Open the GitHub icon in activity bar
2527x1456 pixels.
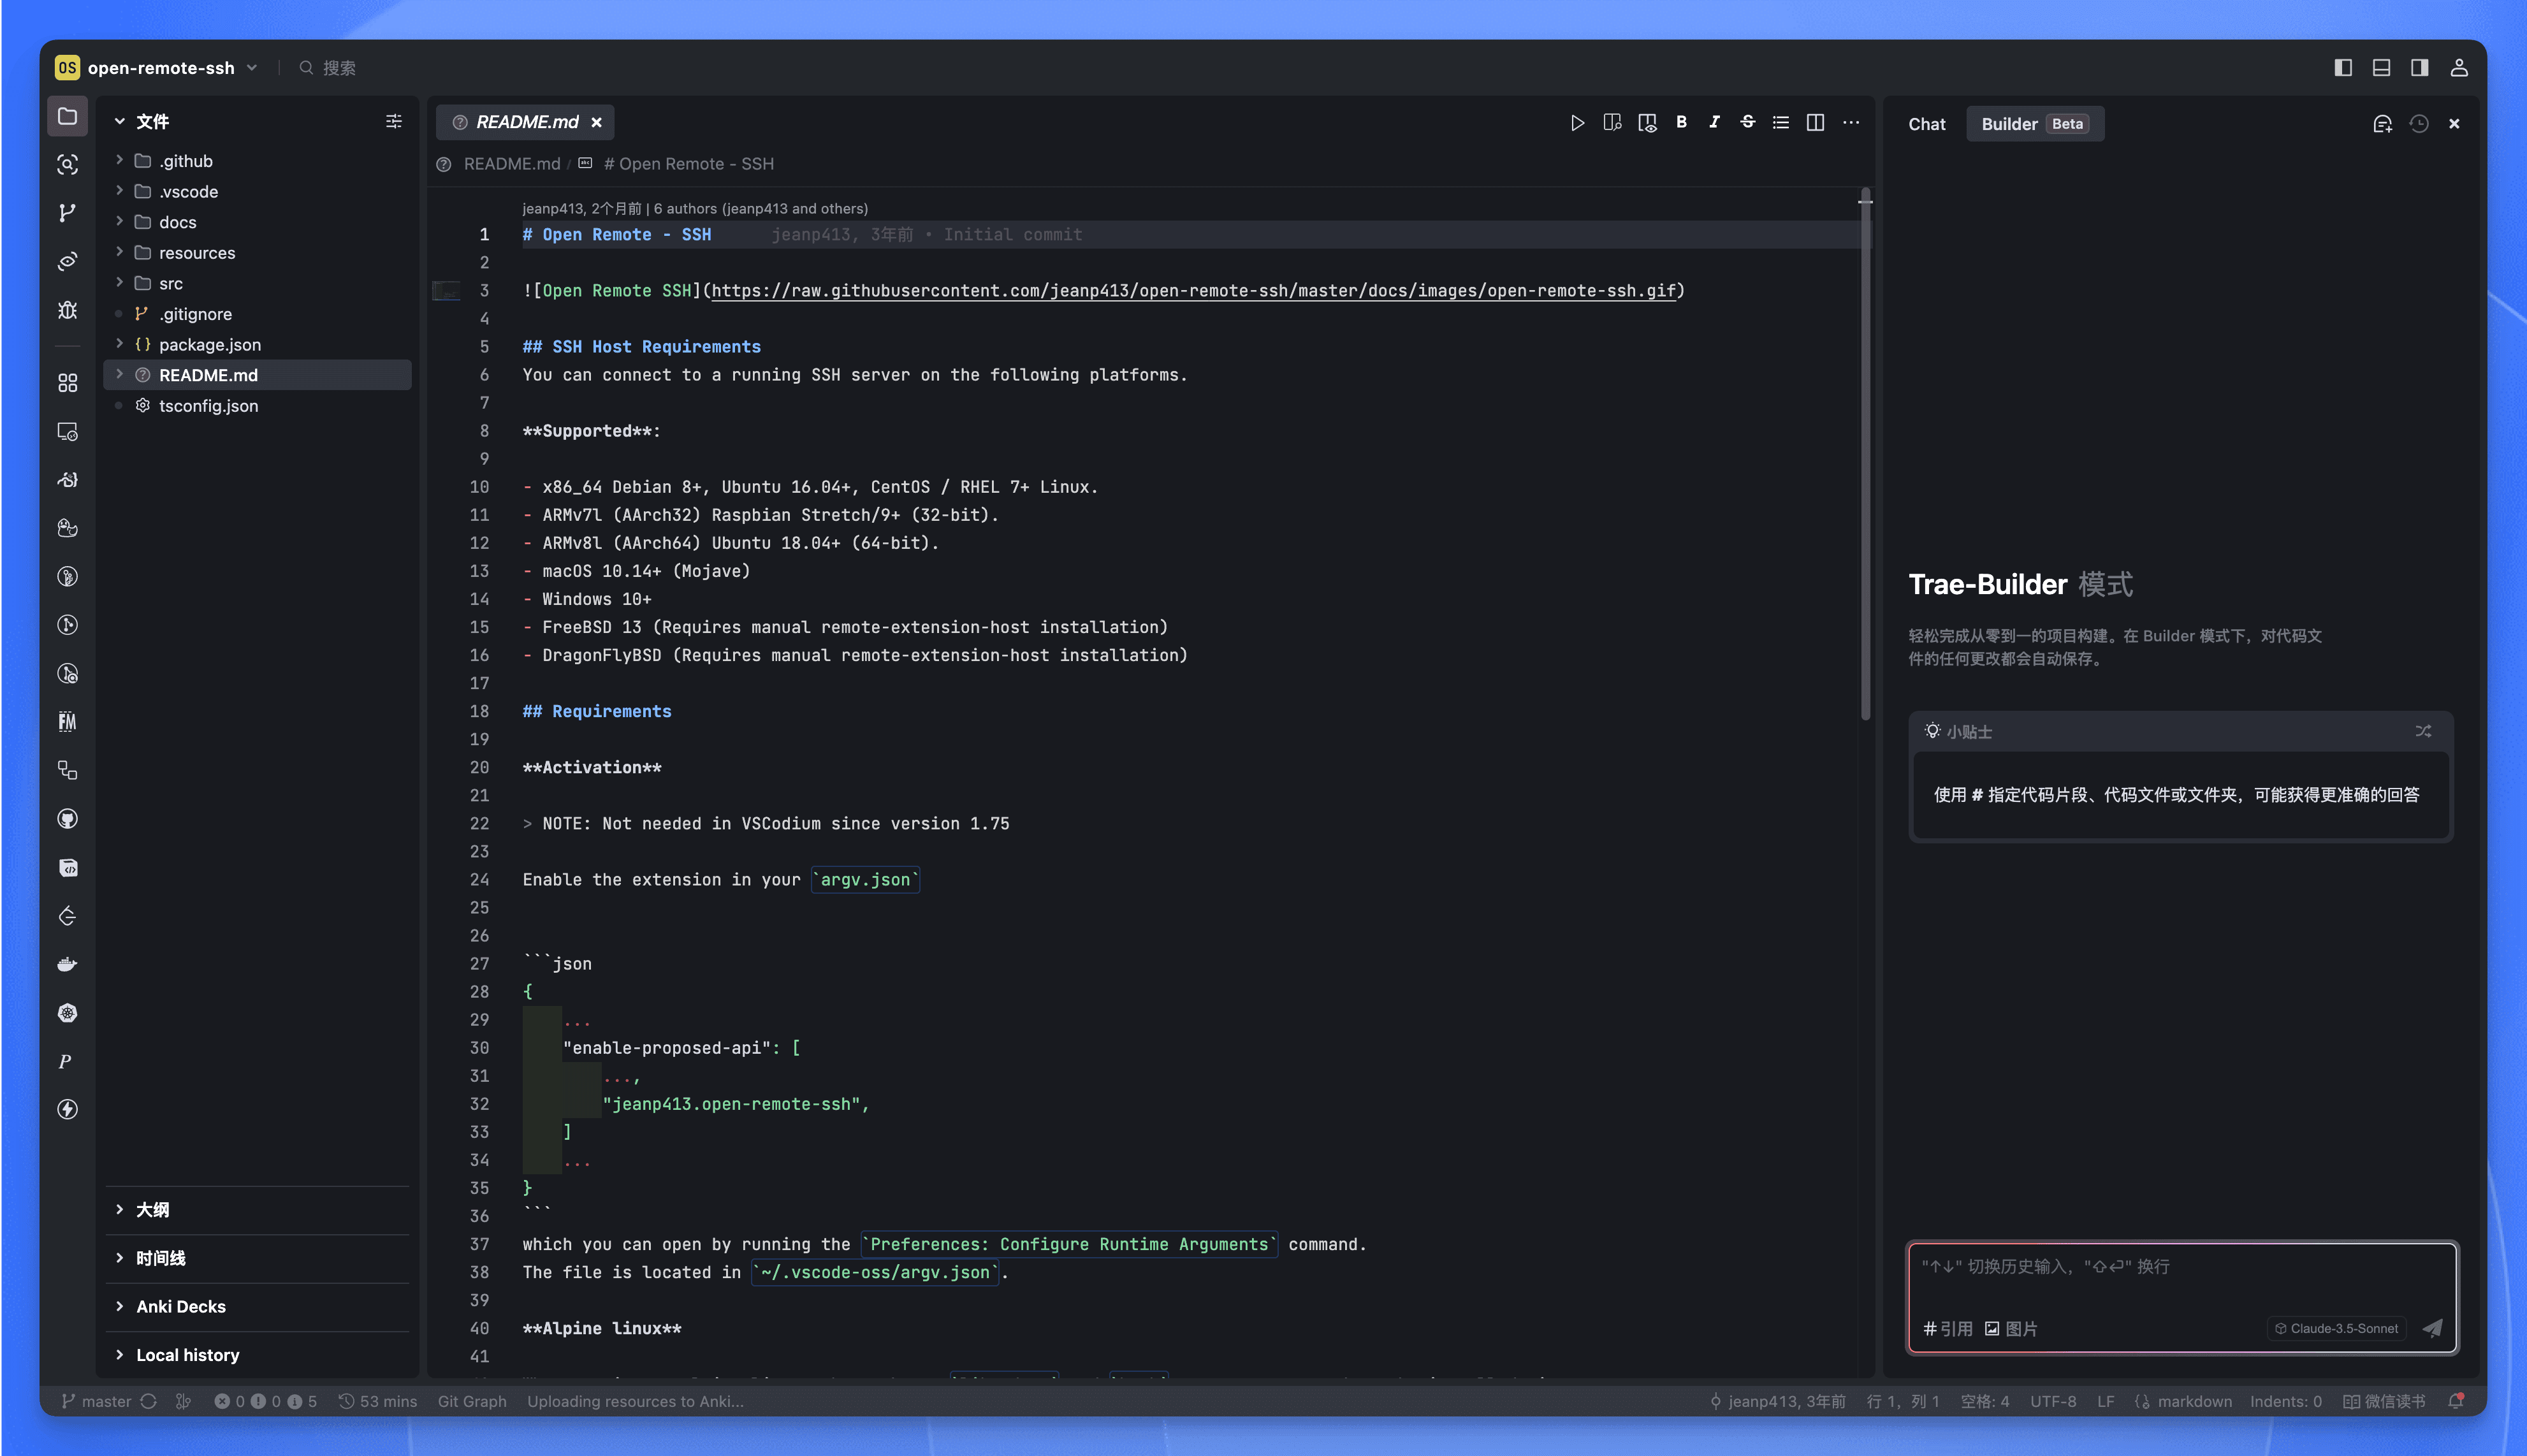(67, 818)
